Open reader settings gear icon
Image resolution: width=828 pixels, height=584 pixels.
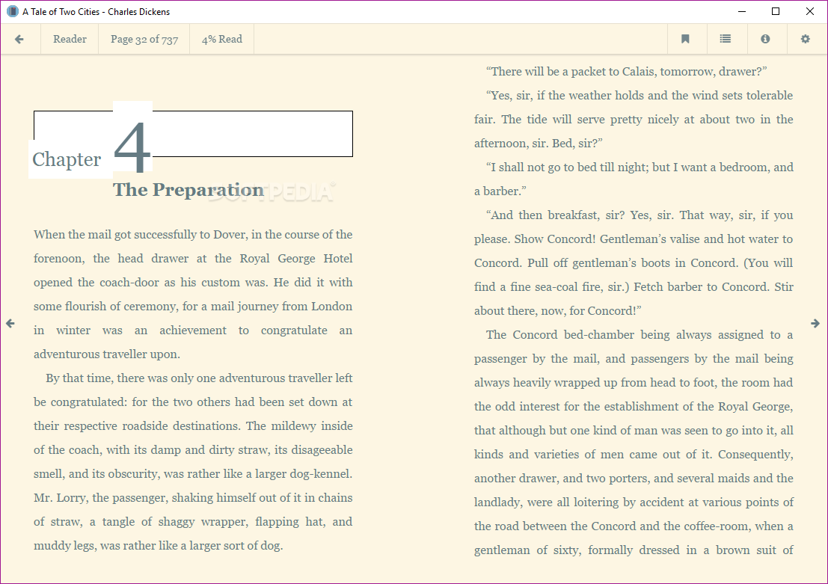click(806, 39)
